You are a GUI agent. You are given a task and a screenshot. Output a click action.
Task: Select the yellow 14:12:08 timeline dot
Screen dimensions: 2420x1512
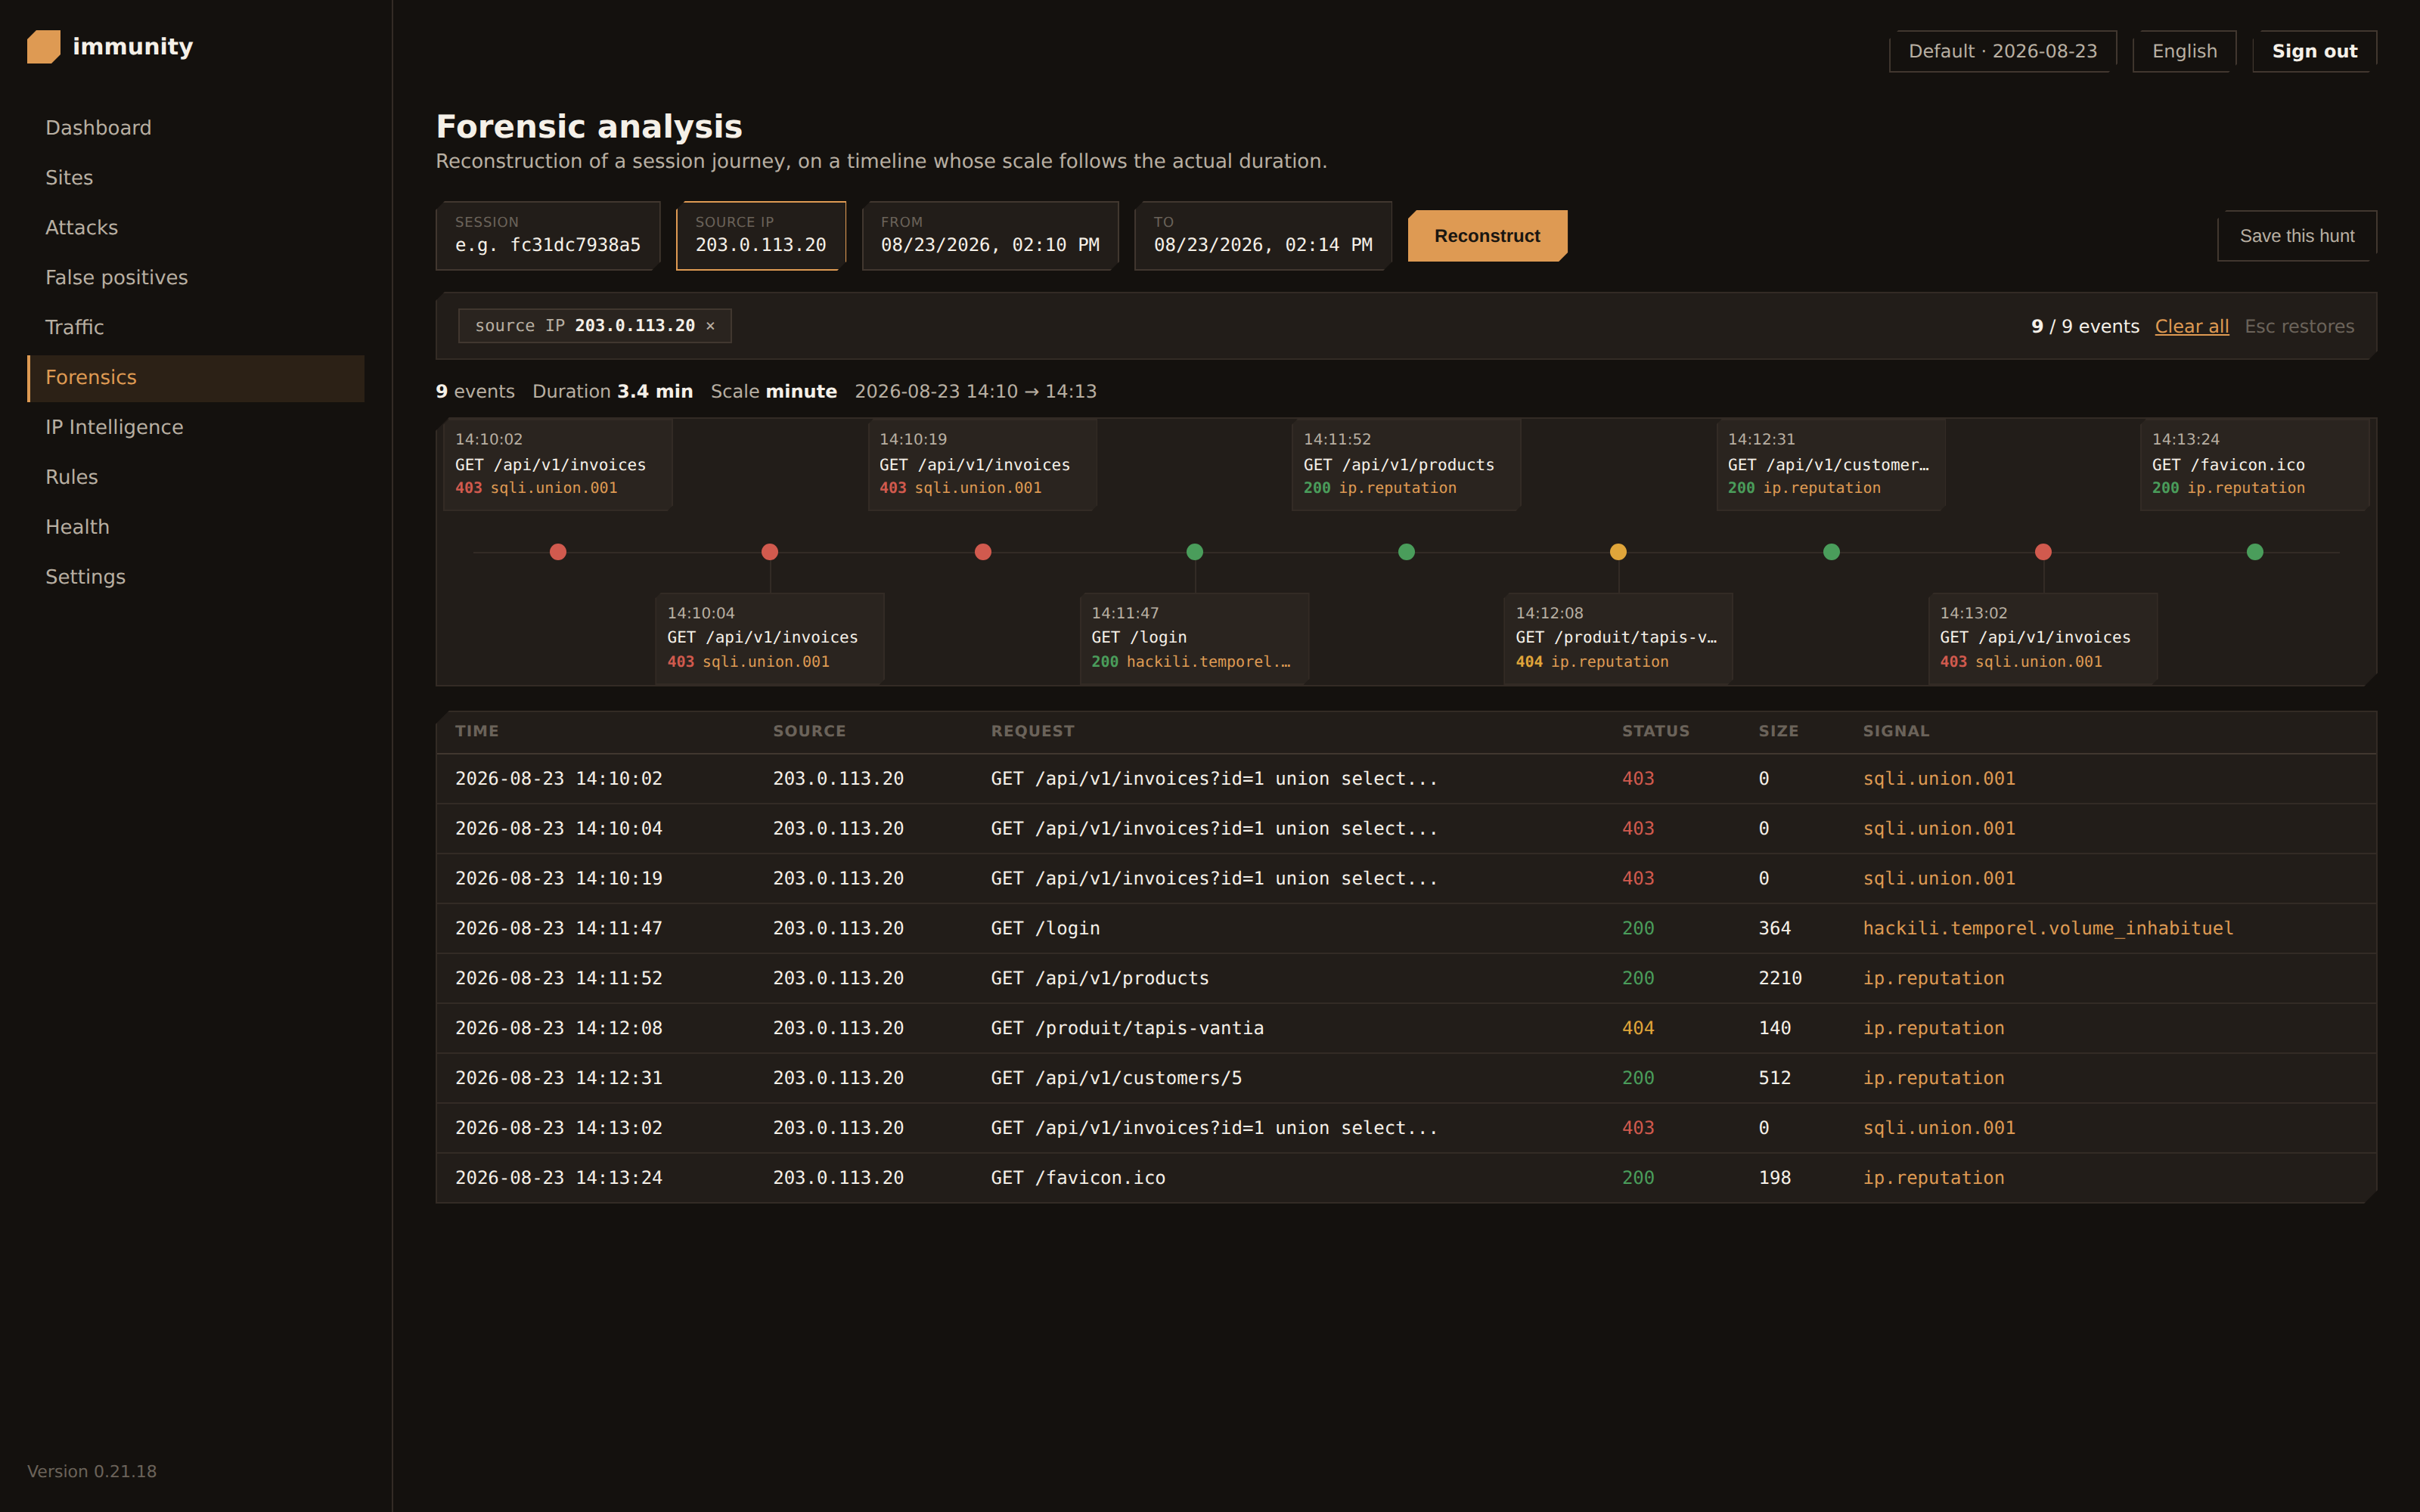point(1618,552)
